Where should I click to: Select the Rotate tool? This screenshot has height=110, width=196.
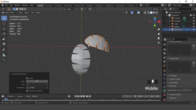coord(4,34)
